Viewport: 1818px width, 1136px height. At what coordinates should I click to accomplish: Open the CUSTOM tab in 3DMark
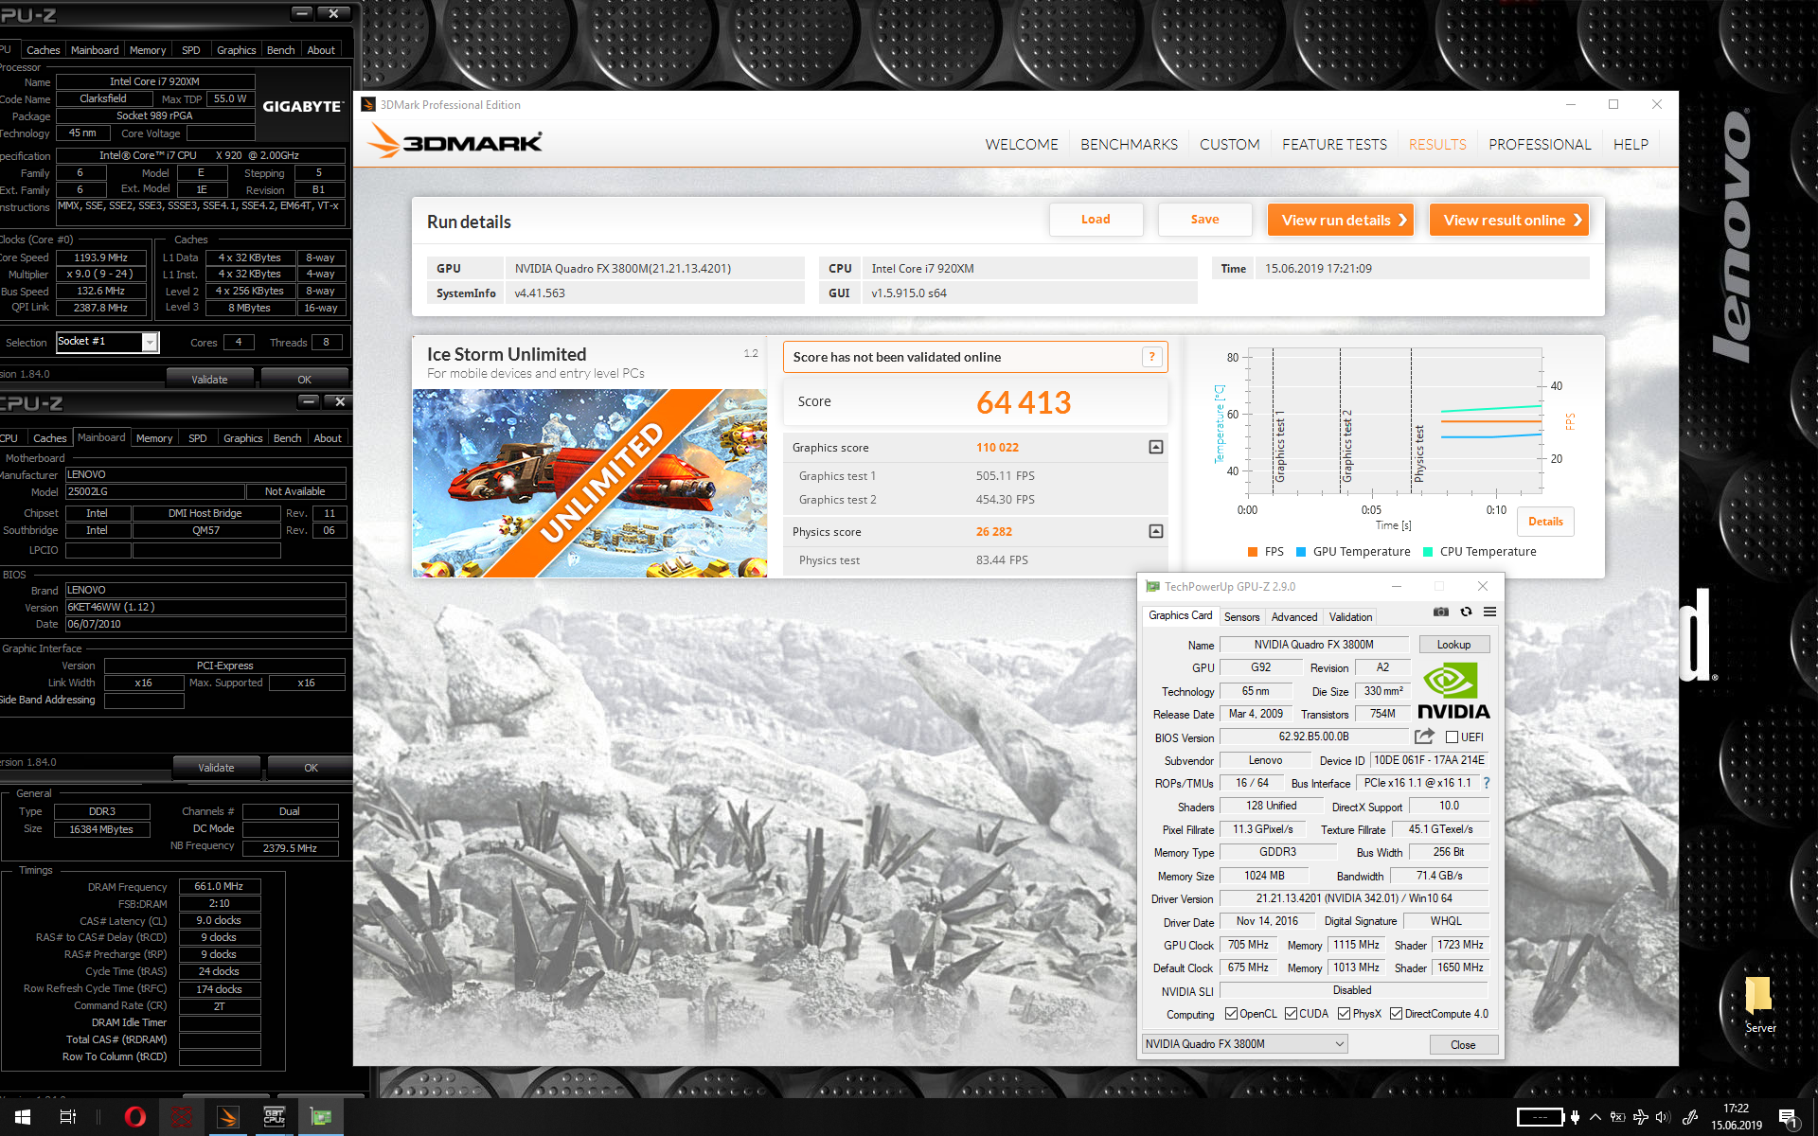tap(1229, 145)
